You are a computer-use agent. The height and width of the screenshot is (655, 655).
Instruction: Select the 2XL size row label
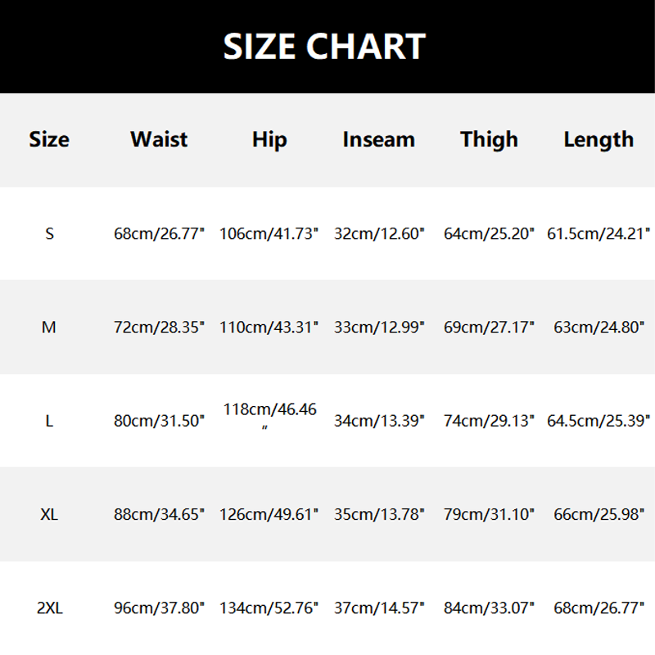[49, 608]
